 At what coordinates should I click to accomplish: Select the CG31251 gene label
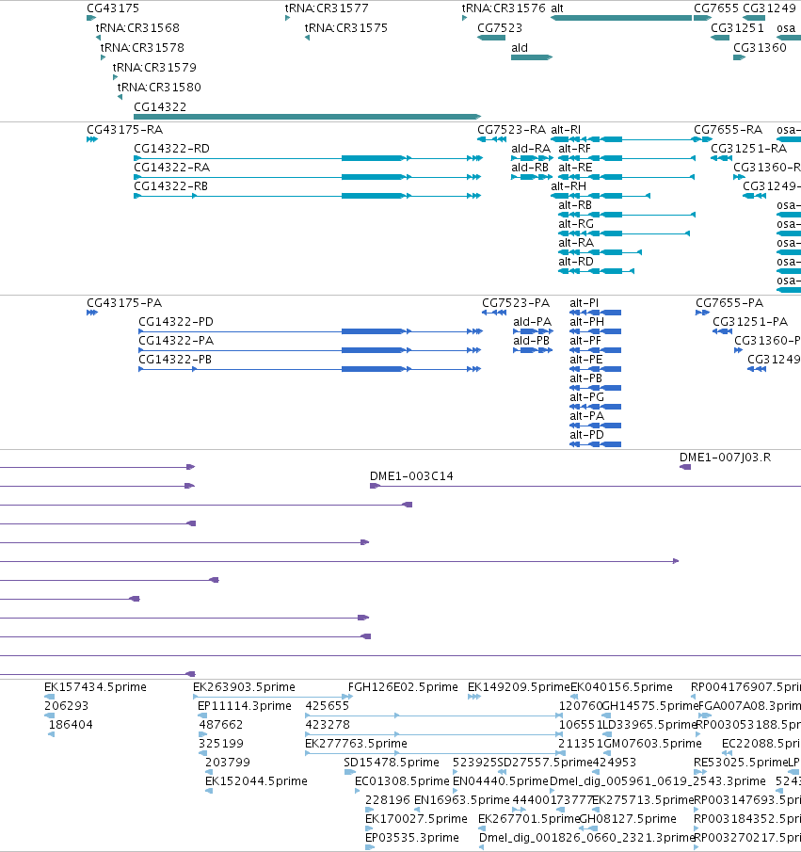click(x=737, y=27)
